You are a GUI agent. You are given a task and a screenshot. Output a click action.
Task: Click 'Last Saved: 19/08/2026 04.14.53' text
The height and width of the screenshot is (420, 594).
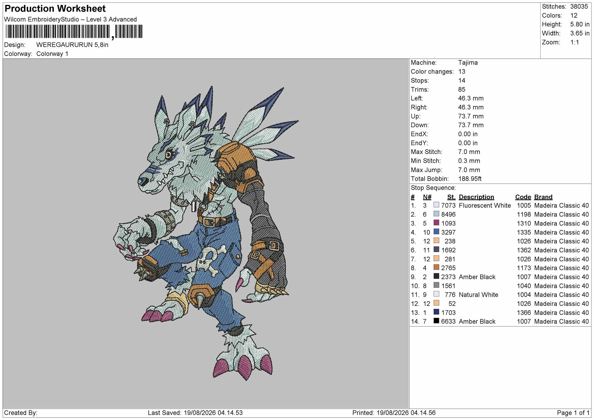point(195,413)
